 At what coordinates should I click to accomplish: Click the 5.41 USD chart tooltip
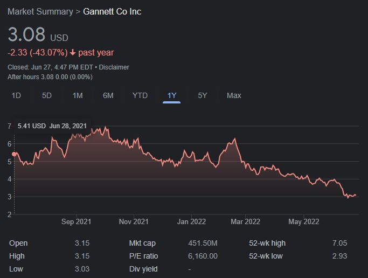[52, 126]
